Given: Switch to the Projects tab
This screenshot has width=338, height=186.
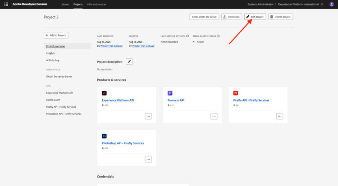Looking at the screenshot, I should click(x=78, y=4).
